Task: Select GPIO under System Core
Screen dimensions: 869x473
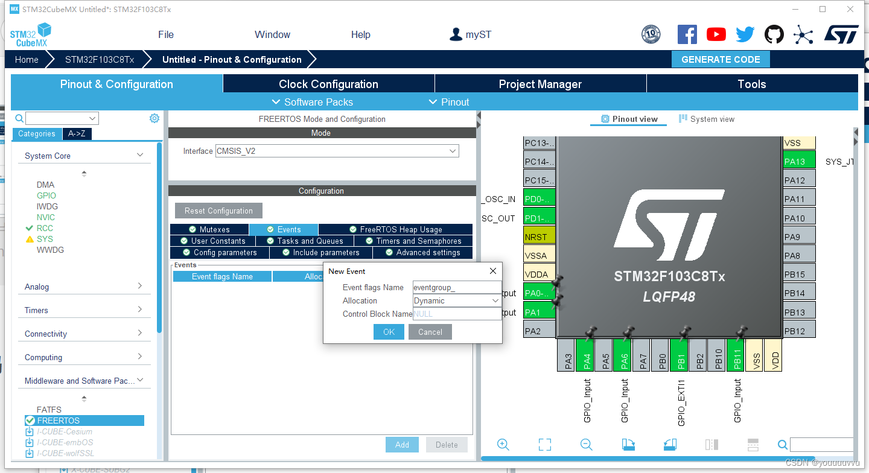Action: 46,195
